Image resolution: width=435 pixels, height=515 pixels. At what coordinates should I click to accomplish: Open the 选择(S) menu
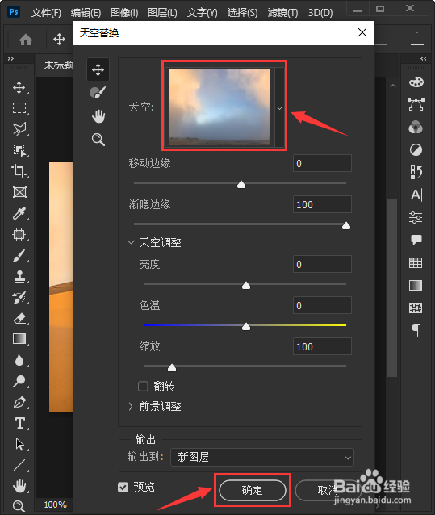[x=242, y=12]
